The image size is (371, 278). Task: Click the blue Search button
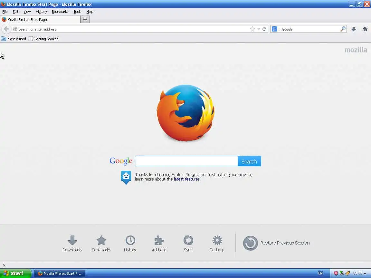(249, 161)
